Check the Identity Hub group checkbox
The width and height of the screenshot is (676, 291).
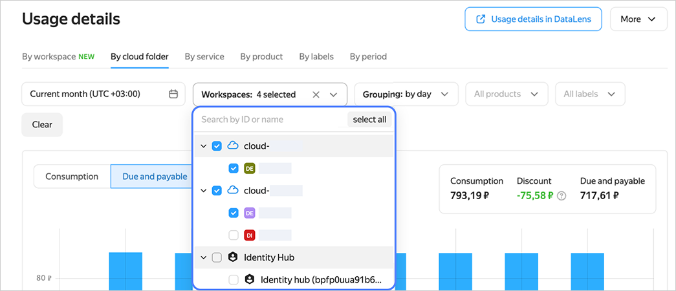click(217, 257)
